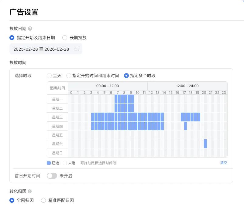Select 指定开始及结束日期 radio option

click(12, 38)
